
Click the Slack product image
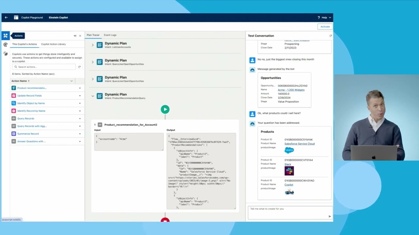(x=289, y=171)
